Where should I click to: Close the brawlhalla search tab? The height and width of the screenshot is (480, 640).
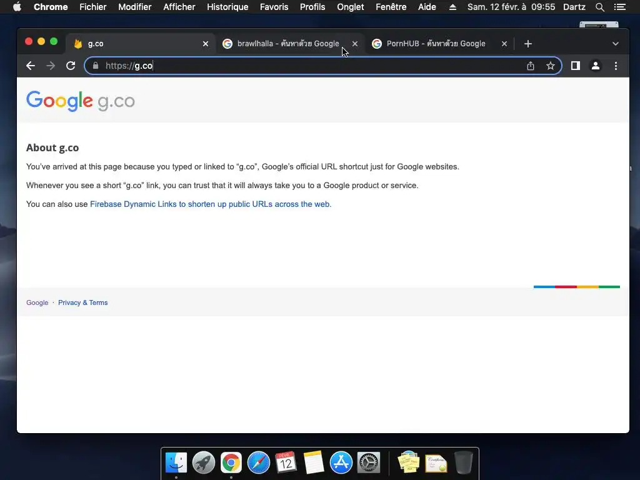[355, 44]
